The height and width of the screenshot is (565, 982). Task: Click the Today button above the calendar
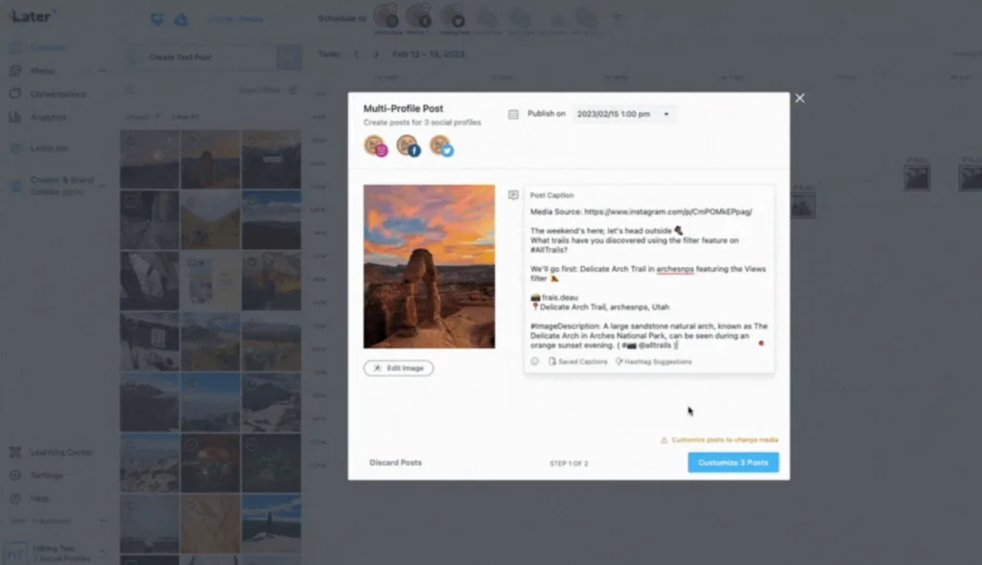point(330,55)
